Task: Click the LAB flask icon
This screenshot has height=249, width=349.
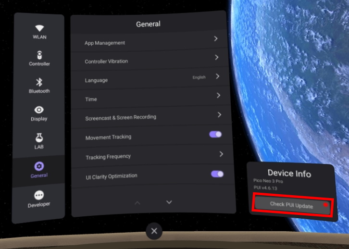Action: [39, 138]
